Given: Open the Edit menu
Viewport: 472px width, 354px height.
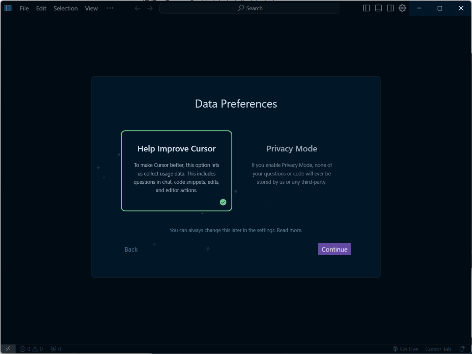Looking at the screenshot, I should pyautogui.click(x=41, y=8).
